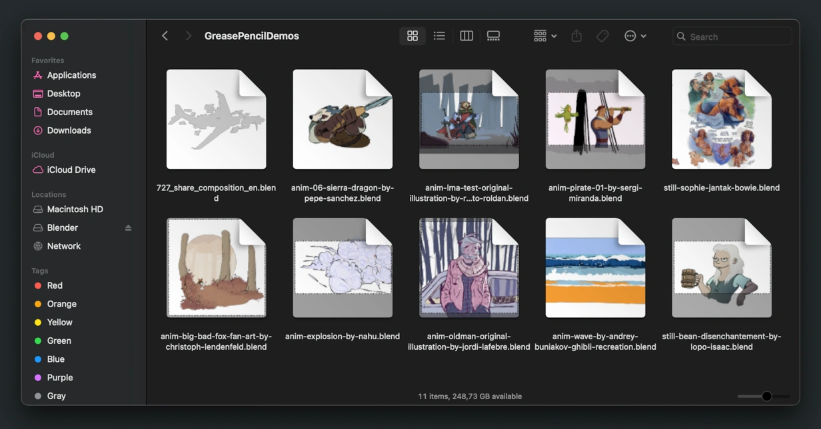Switch to Column view
This screenshot has width=821, height=429.
(466, 36)
